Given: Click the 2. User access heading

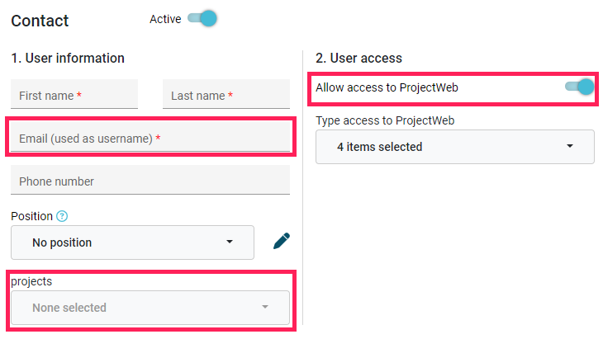Looking at the screenshot, I should (x=358, y=58).
